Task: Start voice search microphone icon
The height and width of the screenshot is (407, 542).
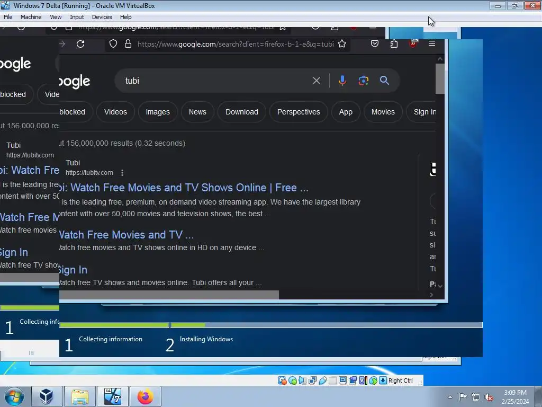Action: 342,81
